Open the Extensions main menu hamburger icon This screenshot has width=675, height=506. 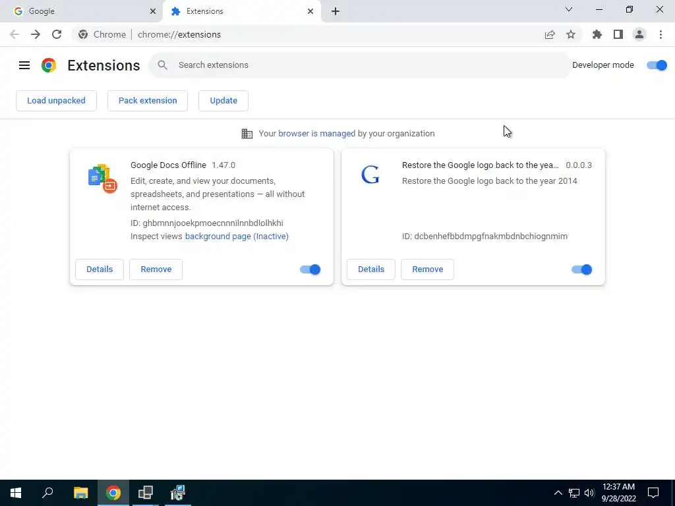tap(24, 65)
